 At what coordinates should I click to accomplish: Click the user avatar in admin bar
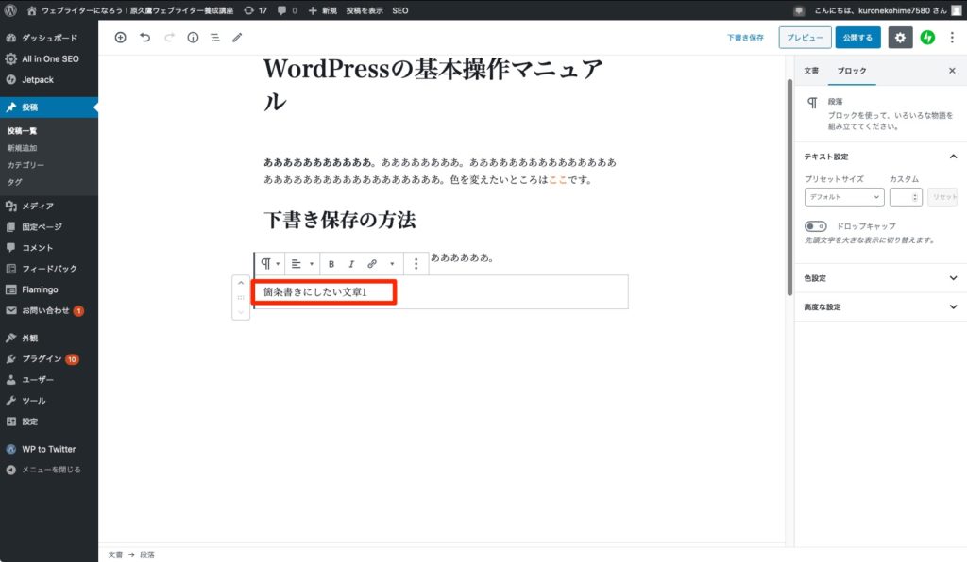coord(956,10)
